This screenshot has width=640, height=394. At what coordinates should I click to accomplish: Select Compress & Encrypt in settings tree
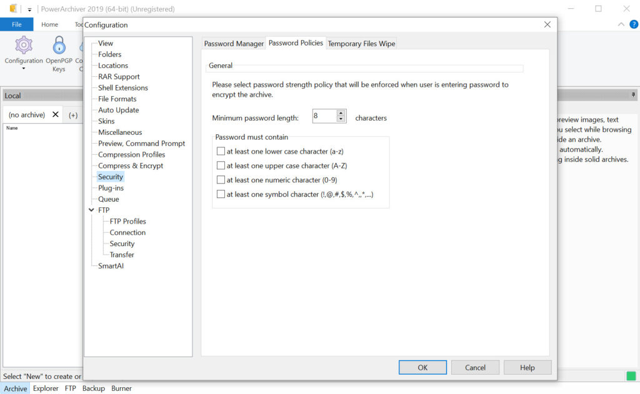[131, 165]
